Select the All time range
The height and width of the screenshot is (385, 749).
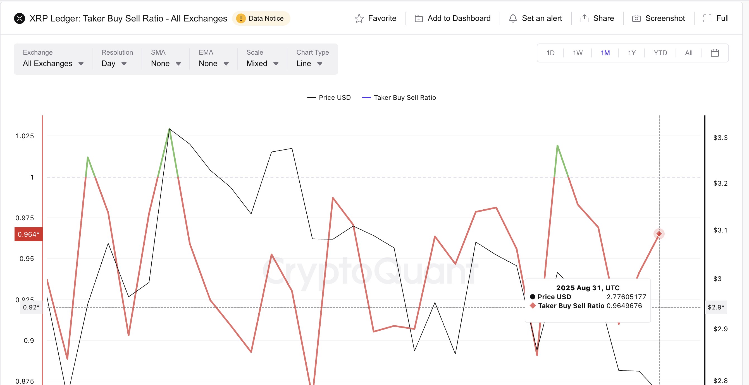click(x=689, y=53)
